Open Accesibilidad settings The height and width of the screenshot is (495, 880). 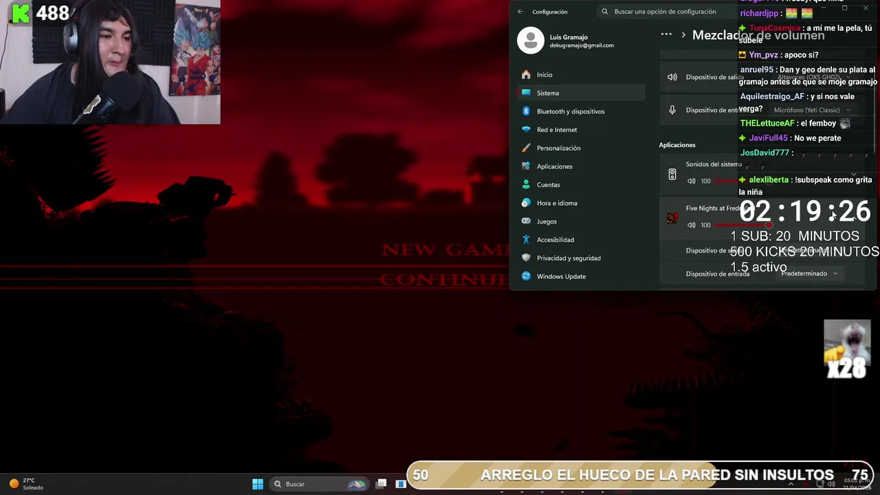coord(581,239)
